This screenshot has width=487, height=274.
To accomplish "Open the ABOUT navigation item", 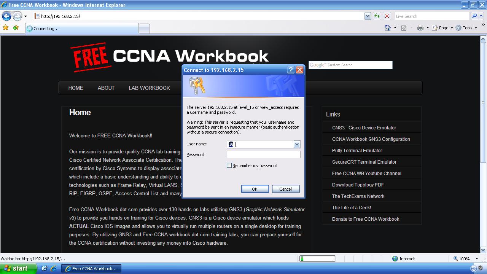I will click(x=106, y=88).
